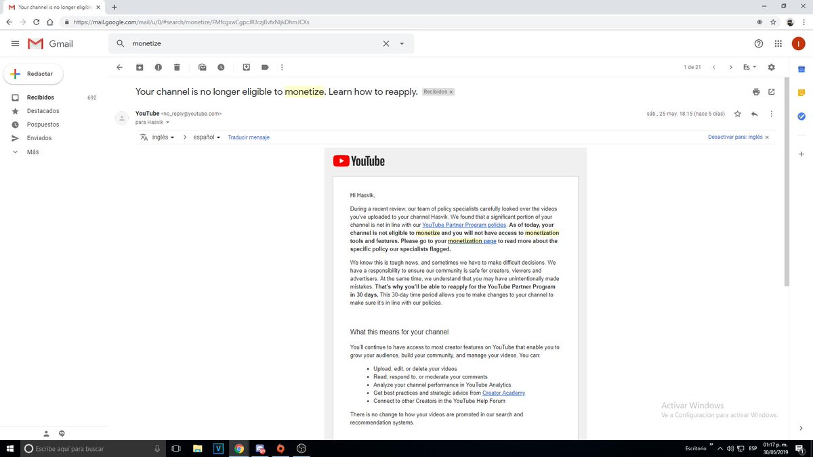Print the whole conversation
This screenshot has width=813, height=457.
pyautogui.click(x=756, y=91)
